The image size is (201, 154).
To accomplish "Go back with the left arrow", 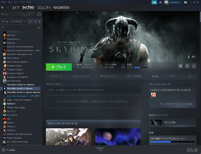I will [3, 8].
